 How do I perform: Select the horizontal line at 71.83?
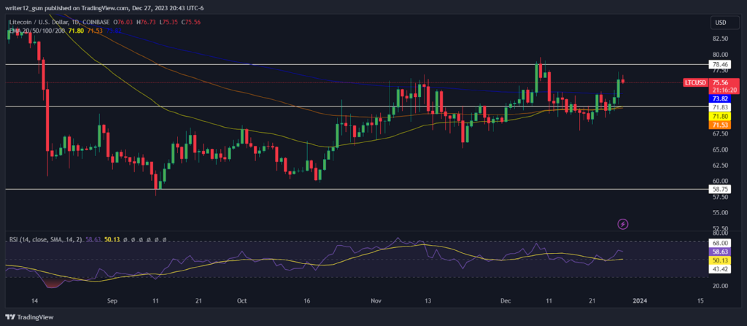[356, 106]
